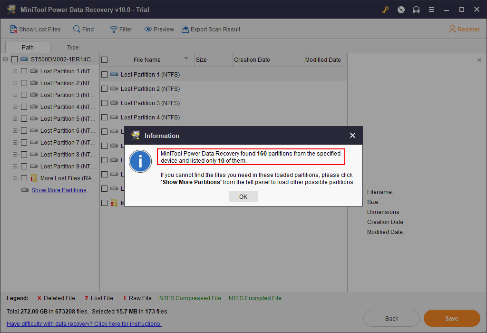
Task: Select Lost Partition 3 (NTFS) row text
Action: [x=150, y=103]
